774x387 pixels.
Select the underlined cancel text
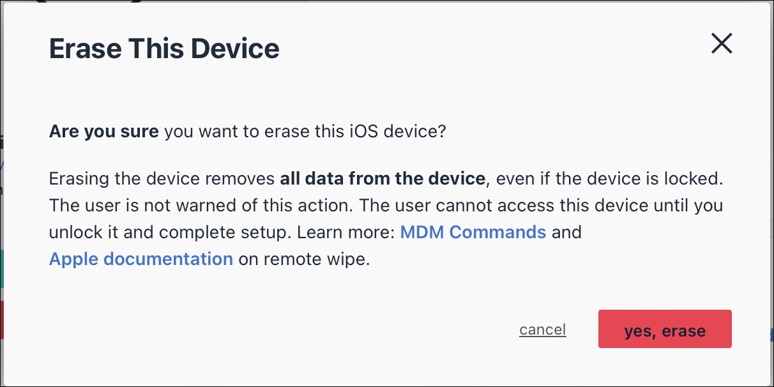(542, 330)
